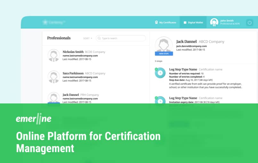Click Jack Dannel detail avatar

point(164,44)
